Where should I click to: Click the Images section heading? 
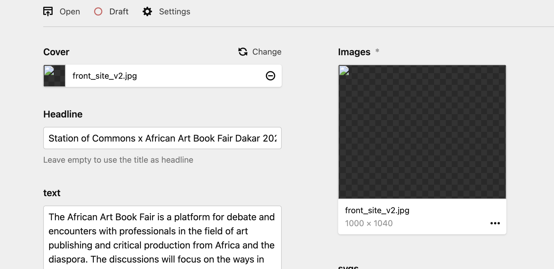(354, 52)
